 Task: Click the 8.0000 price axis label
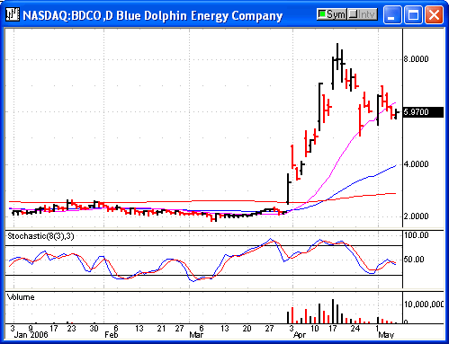(x=416, y=59)
